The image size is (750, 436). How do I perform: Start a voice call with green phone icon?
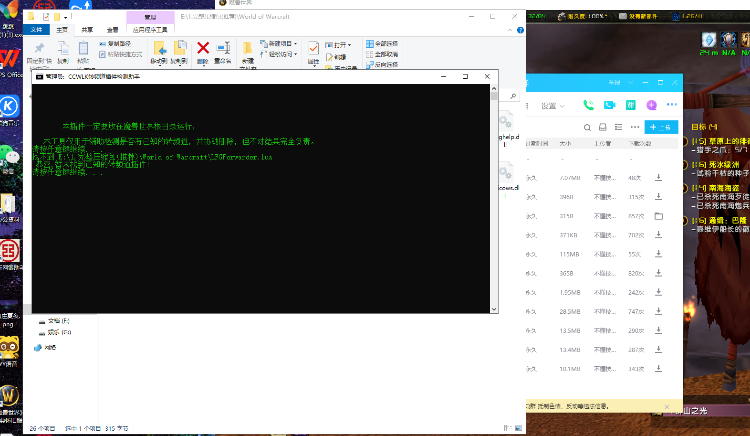[588, 105]
